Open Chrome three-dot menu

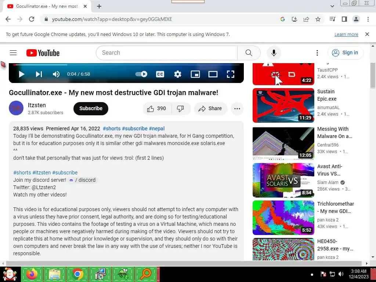point(368,19)
